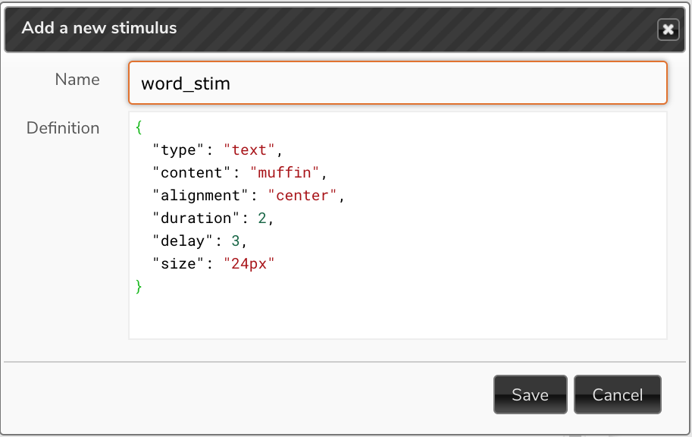Click the "center" alignment value
Image resolution: width=692 pixels, height=437 pixels.
302,195
